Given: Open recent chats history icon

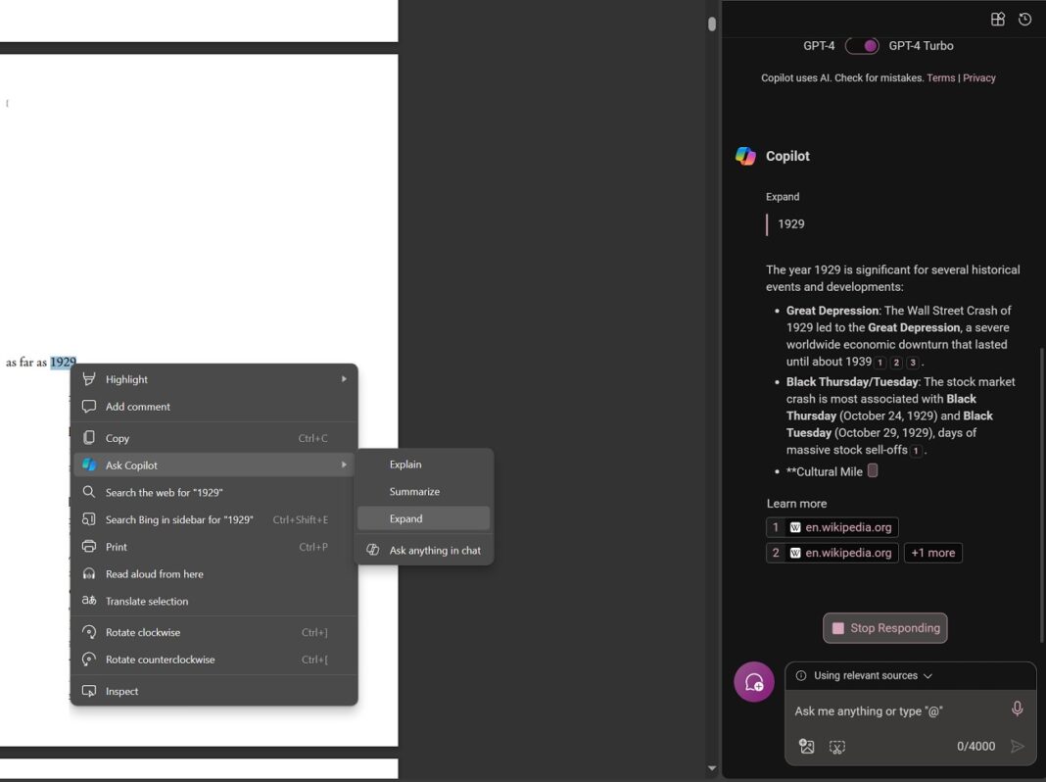Looking at the screenshot, I should click(1024, 18).
